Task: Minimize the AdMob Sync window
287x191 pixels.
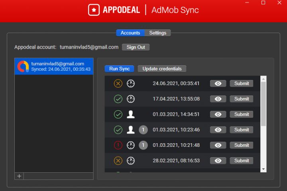Action: (x=247, y=2)
